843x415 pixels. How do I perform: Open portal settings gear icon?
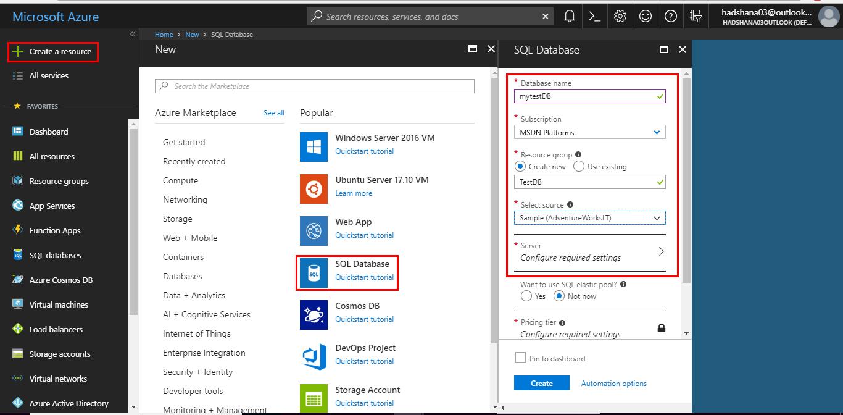pyautogui.click(x=620, y=17)
